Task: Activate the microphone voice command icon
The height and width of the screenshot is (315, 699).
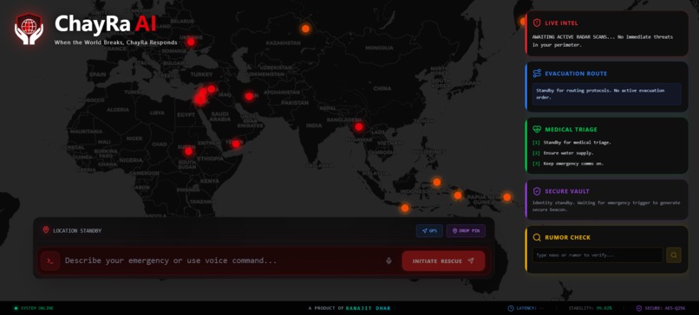Action: [389, 260]
